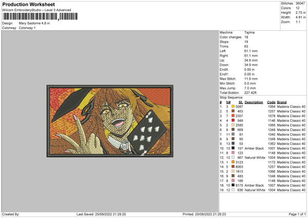Click the 'Code' column header
The width and height of the screenshot is (308, 218).
271,102
